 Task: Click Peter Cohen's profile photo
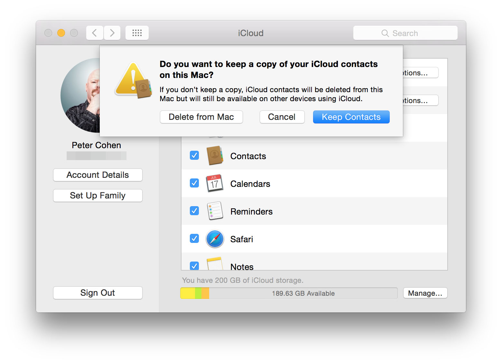click(80, 95)
